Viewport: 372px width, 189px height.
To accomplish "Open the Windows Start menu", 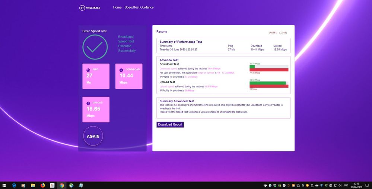I will [x=4, y=185].
